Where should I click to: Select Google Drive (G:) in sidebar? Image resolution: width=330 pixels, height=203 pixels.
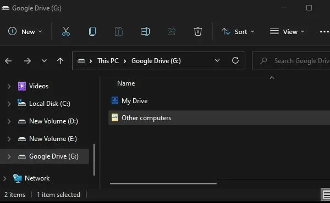coord(54,156)
